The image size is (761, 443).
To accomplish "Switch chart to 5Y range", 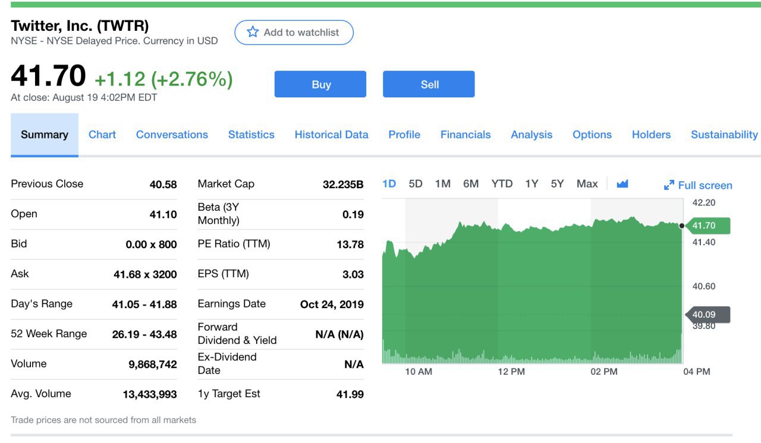I will tap(557, 184).
